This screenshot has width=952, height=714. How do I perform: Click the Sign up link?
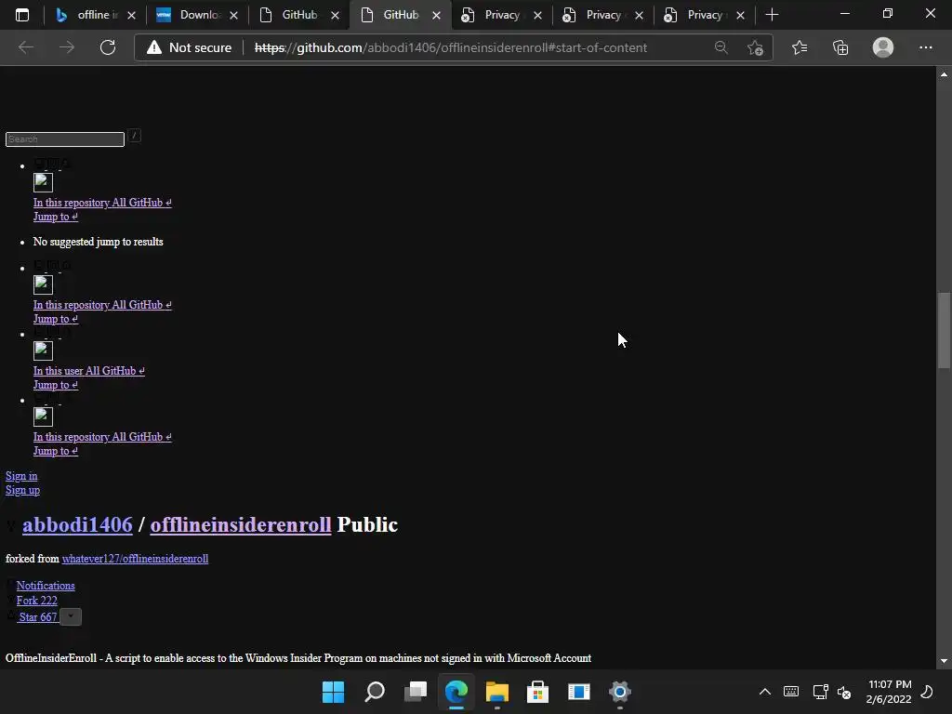point(22,490)
